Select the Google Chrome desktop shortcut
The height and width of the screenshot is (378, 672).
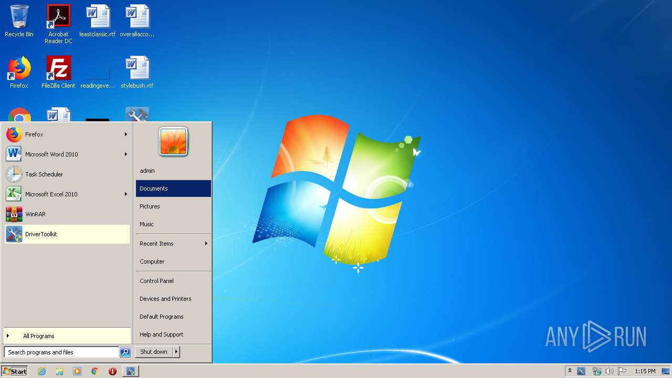pos(19,114)
